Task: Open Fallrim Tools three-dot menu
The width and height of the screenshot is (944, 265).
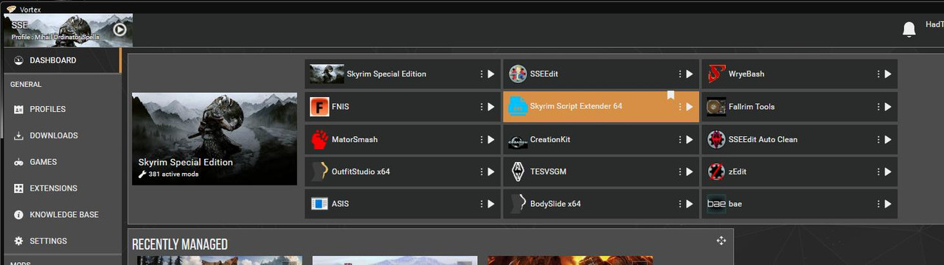Action: (x=879, y=107)
